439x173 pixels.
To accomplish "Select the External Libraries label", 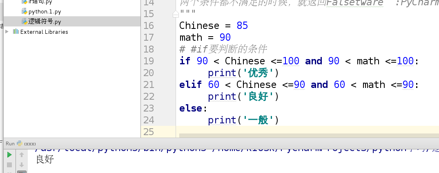I will (x=44, y=32).
